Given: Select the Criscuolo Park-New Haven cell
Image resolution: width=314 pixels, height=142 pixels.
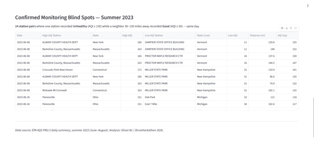Looking at the screenshot, I should 66,70.
